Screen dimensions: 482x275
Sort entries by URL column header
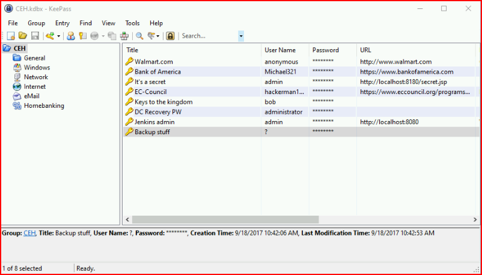coord(416,50)
